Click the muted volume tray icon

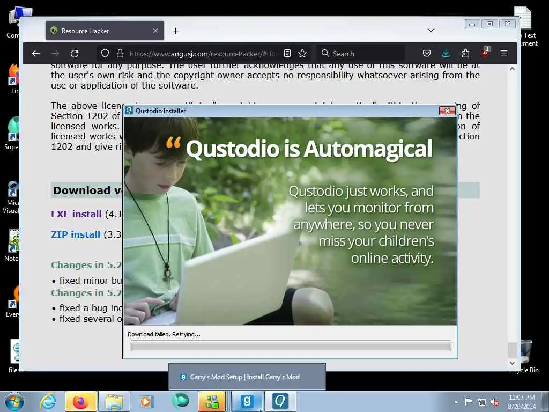coord(495,402)
